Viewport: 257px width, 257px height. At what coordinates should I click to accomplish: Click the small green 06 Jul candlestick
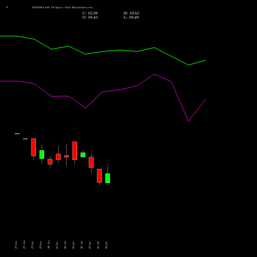[x=83, y=155]
